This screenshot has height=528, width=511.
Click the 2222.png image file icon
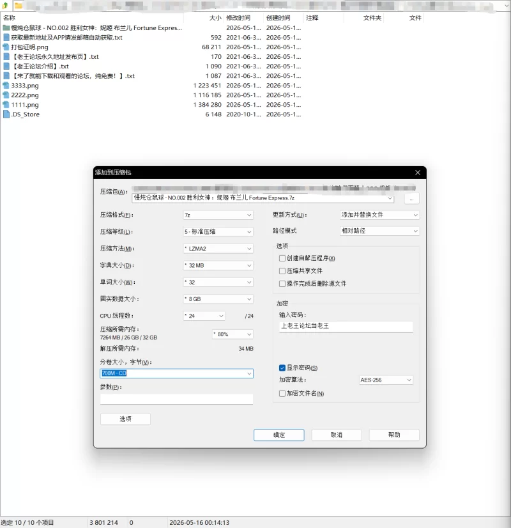coord(6,95)
